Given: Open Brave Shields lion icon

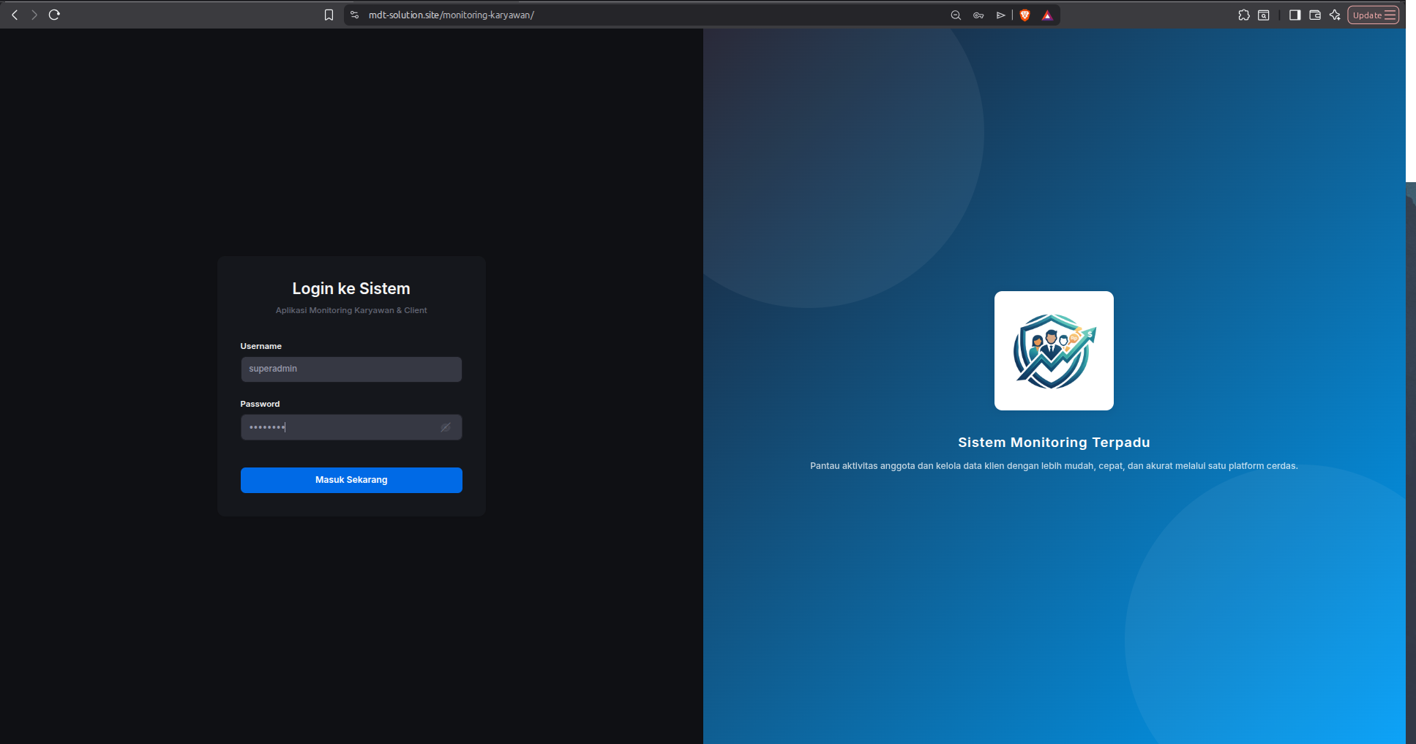Looking at the screenshot, I should 1025,15.
